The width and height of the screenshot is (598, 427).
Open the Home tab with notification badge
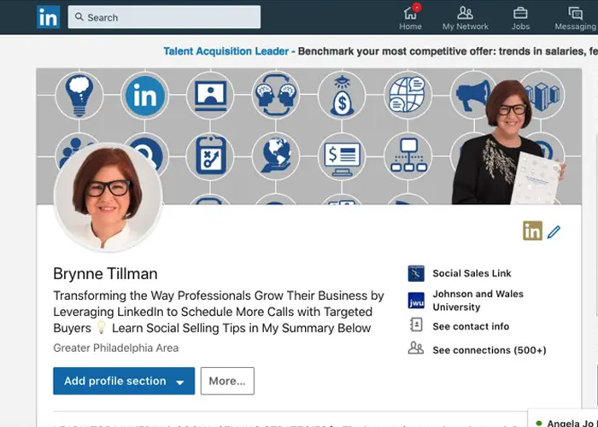point(410,17)
